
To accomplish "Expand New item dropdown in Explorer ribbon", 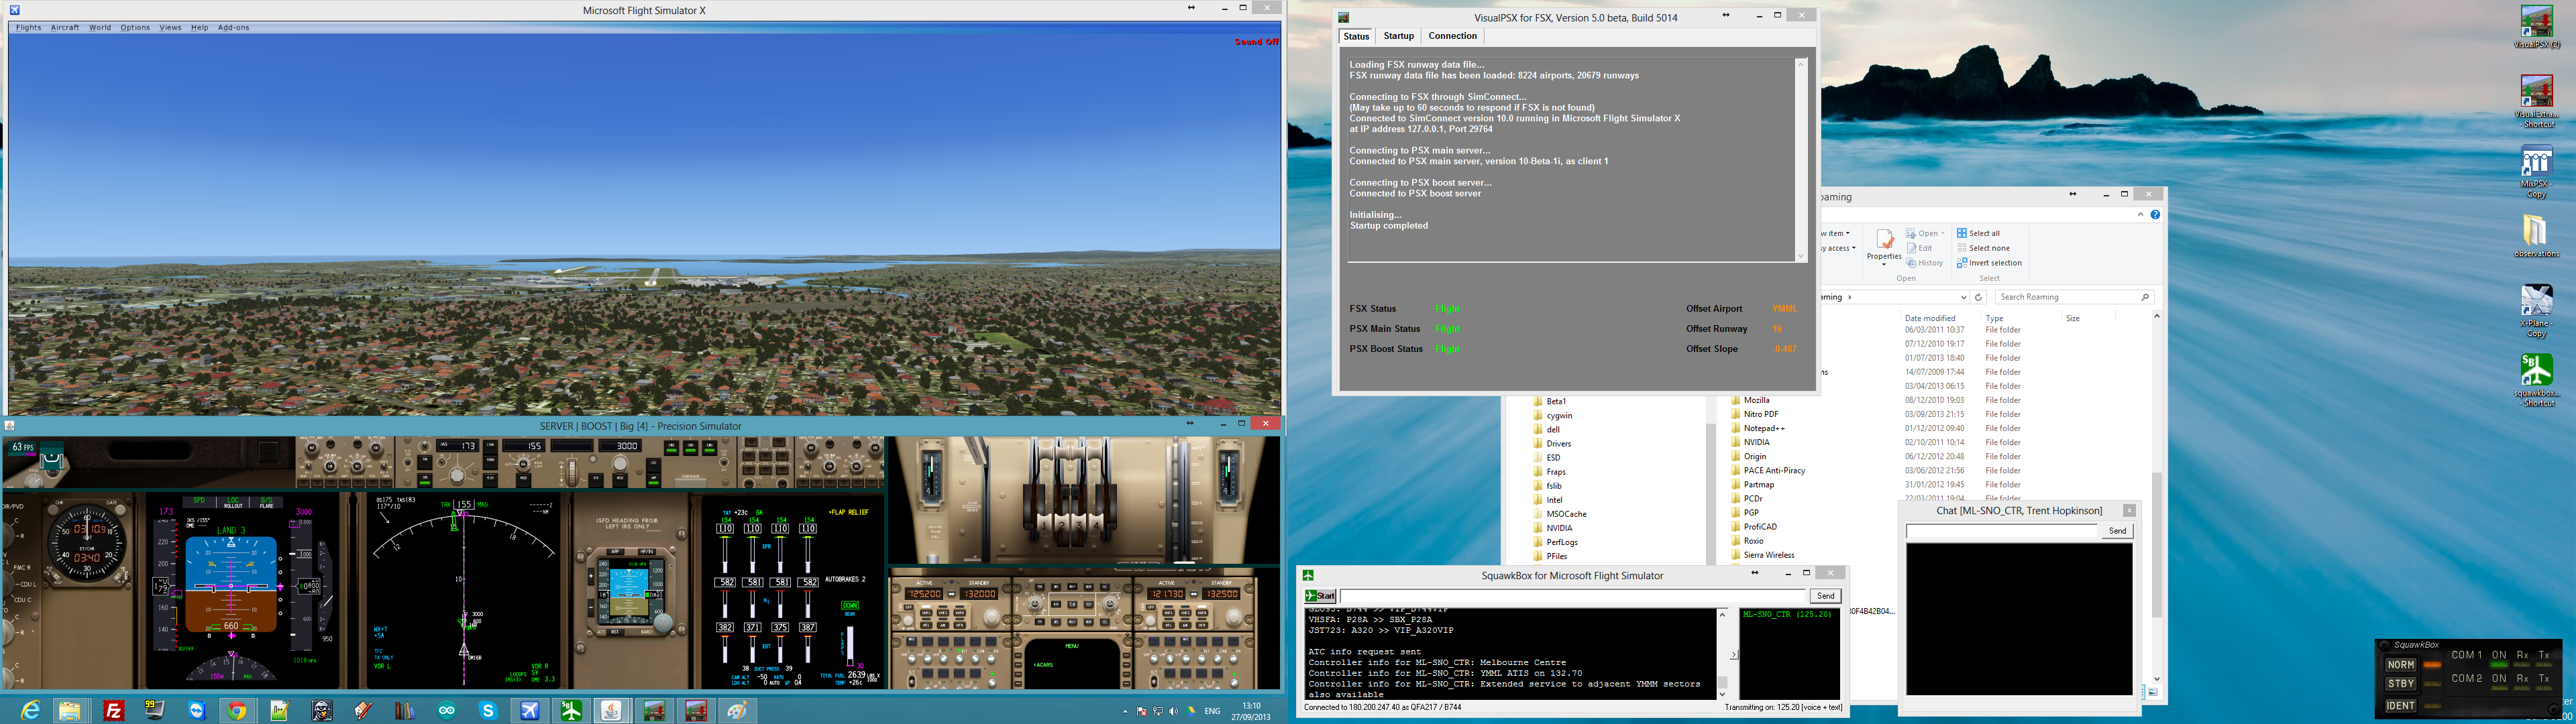I will tap(1848, 233).
